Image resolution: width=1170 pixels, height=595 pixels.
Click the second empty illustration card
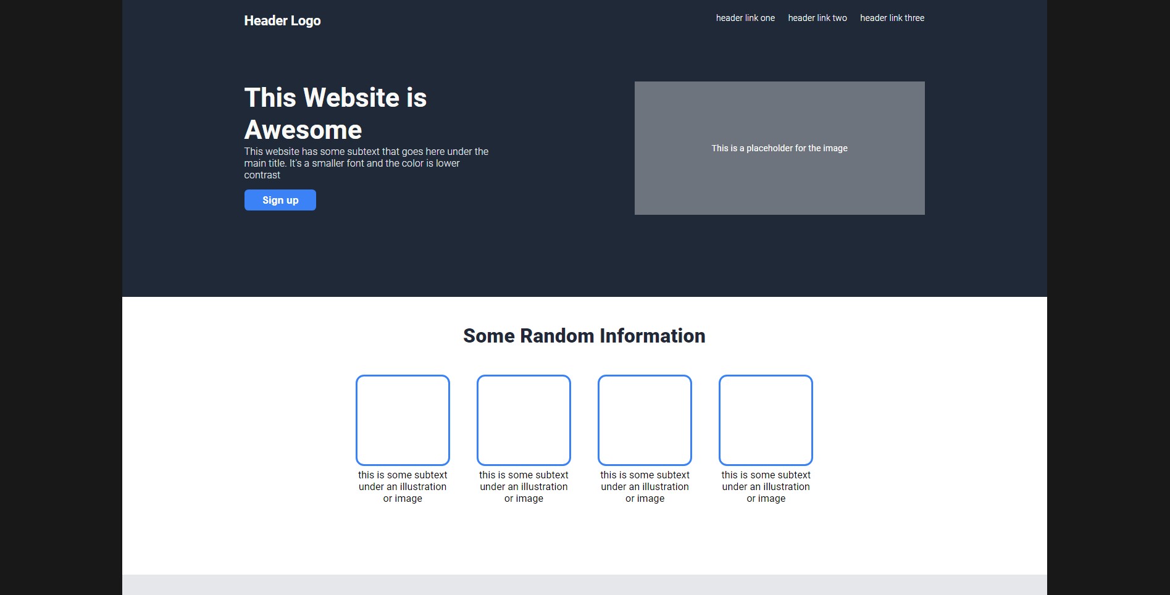pos(524,420)
